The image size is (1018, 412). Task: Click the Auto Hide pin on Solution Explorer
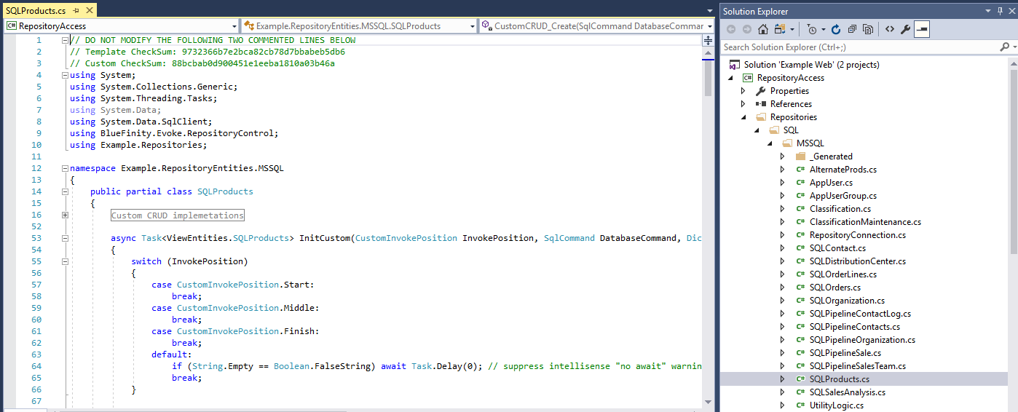999,11
